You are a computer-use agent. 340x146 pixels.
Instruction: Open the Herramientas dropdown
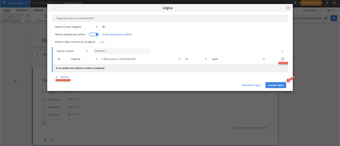pos(312,10)
